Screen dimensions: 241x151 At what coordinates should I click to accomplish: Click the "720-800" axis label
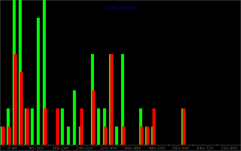(x=229, y=148)
